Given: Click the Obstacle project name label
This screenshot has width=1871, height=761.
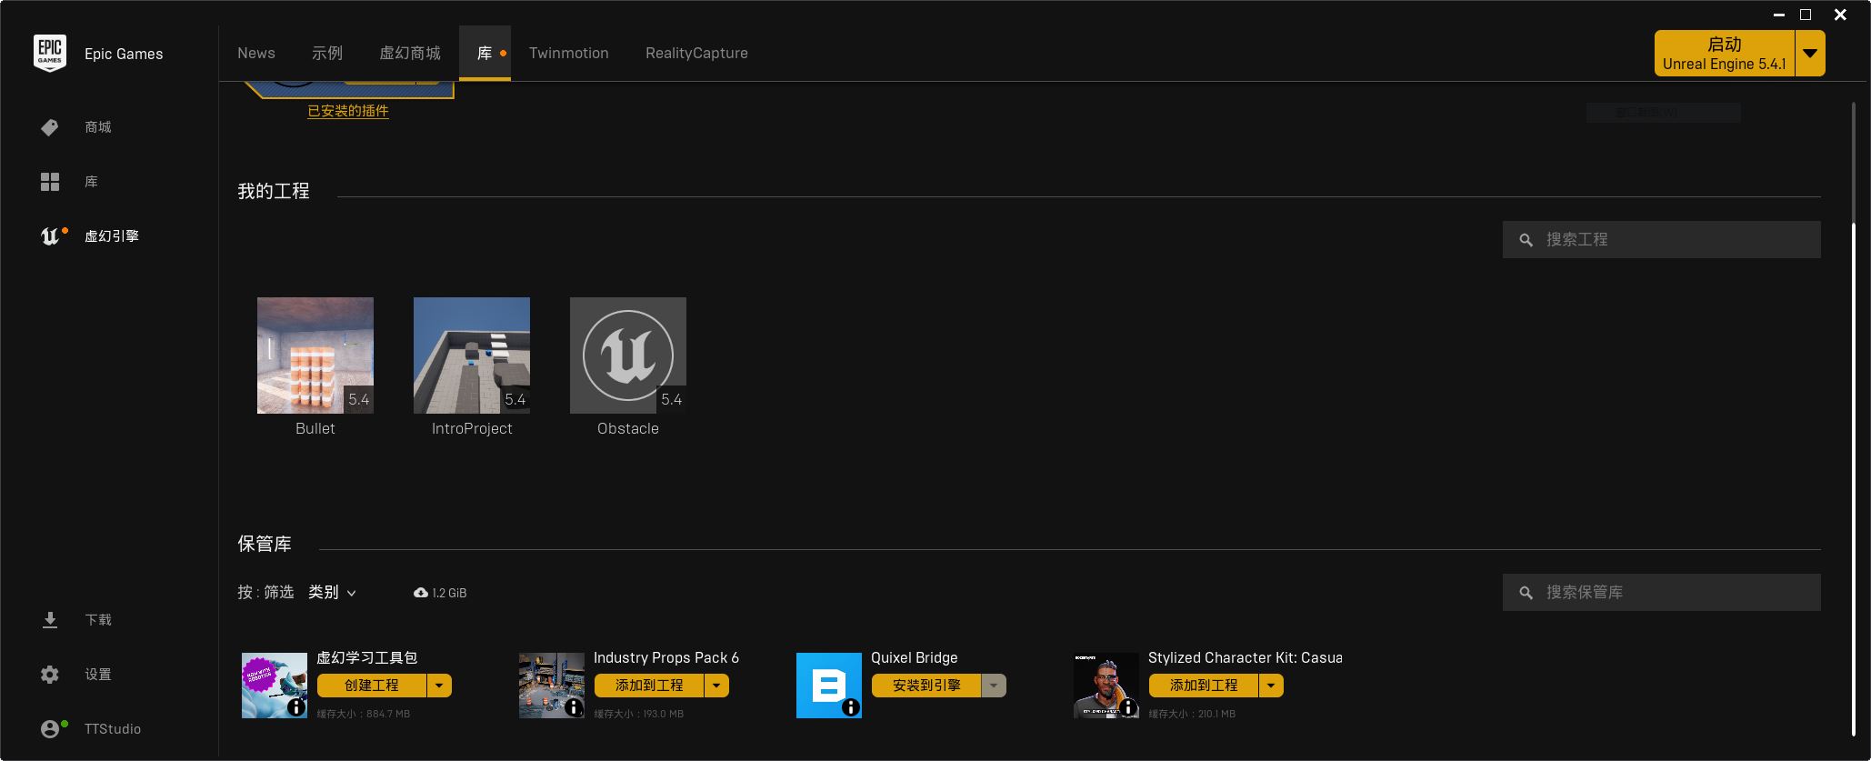Looking at the screenshot, I should click(628, 429).
